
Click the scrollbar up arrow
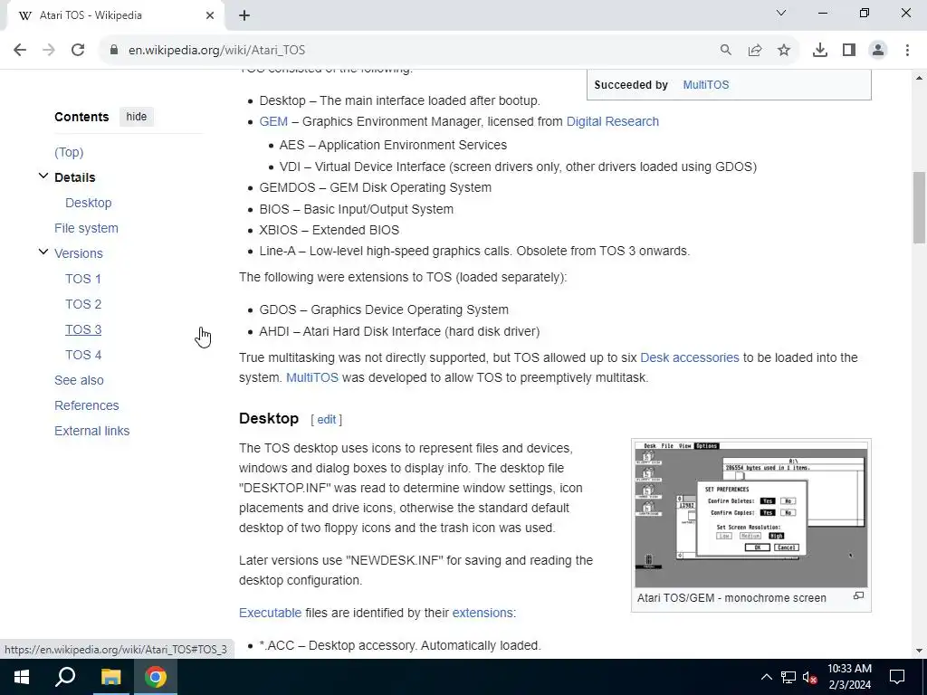click(920, 78)
